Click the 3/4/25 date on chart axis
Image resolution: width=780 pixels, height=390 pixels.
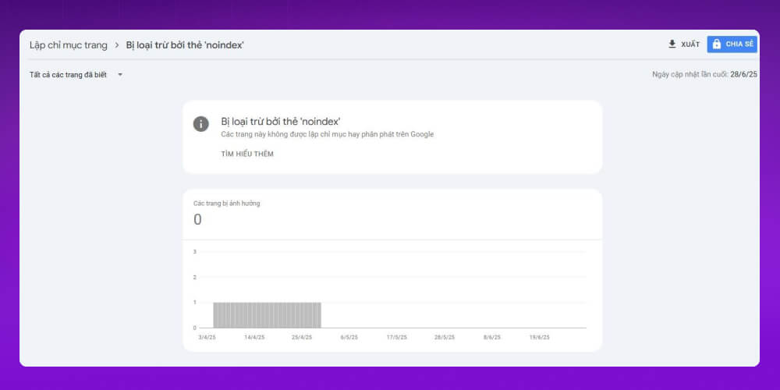(x=206, y=338)
